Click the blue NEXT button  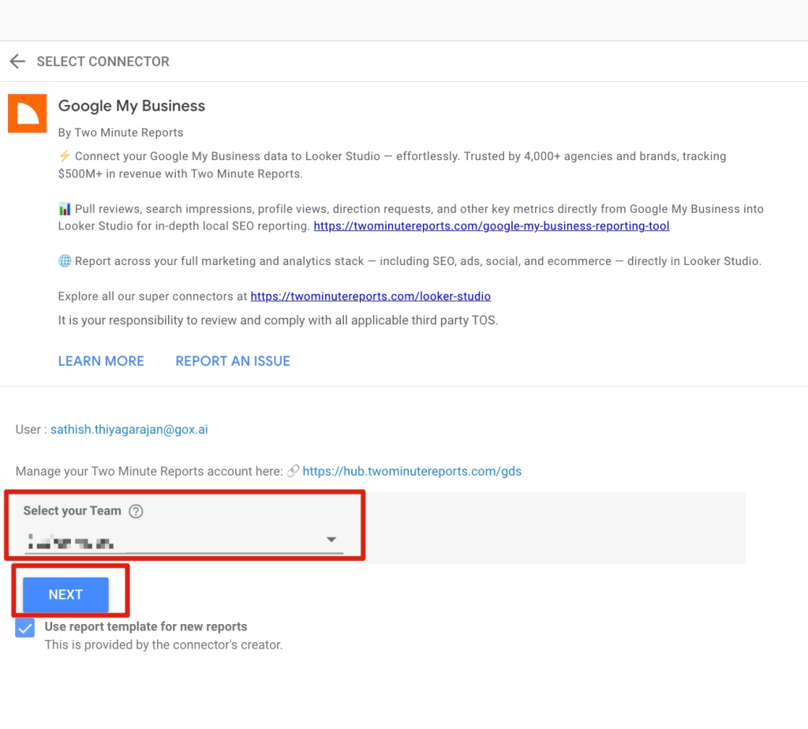point(65,595)
